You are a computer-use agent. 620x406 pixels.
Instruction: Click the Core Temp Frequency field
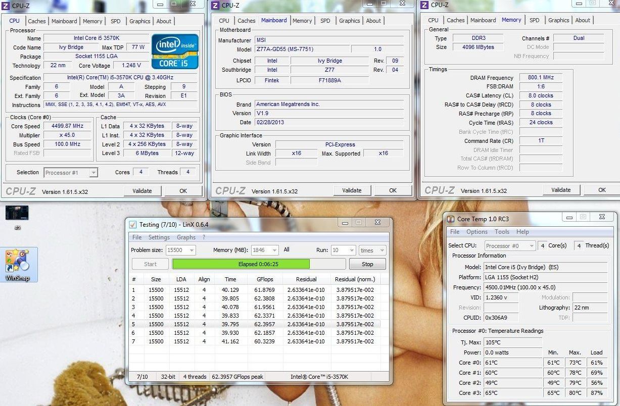click(x=545, y=287)
